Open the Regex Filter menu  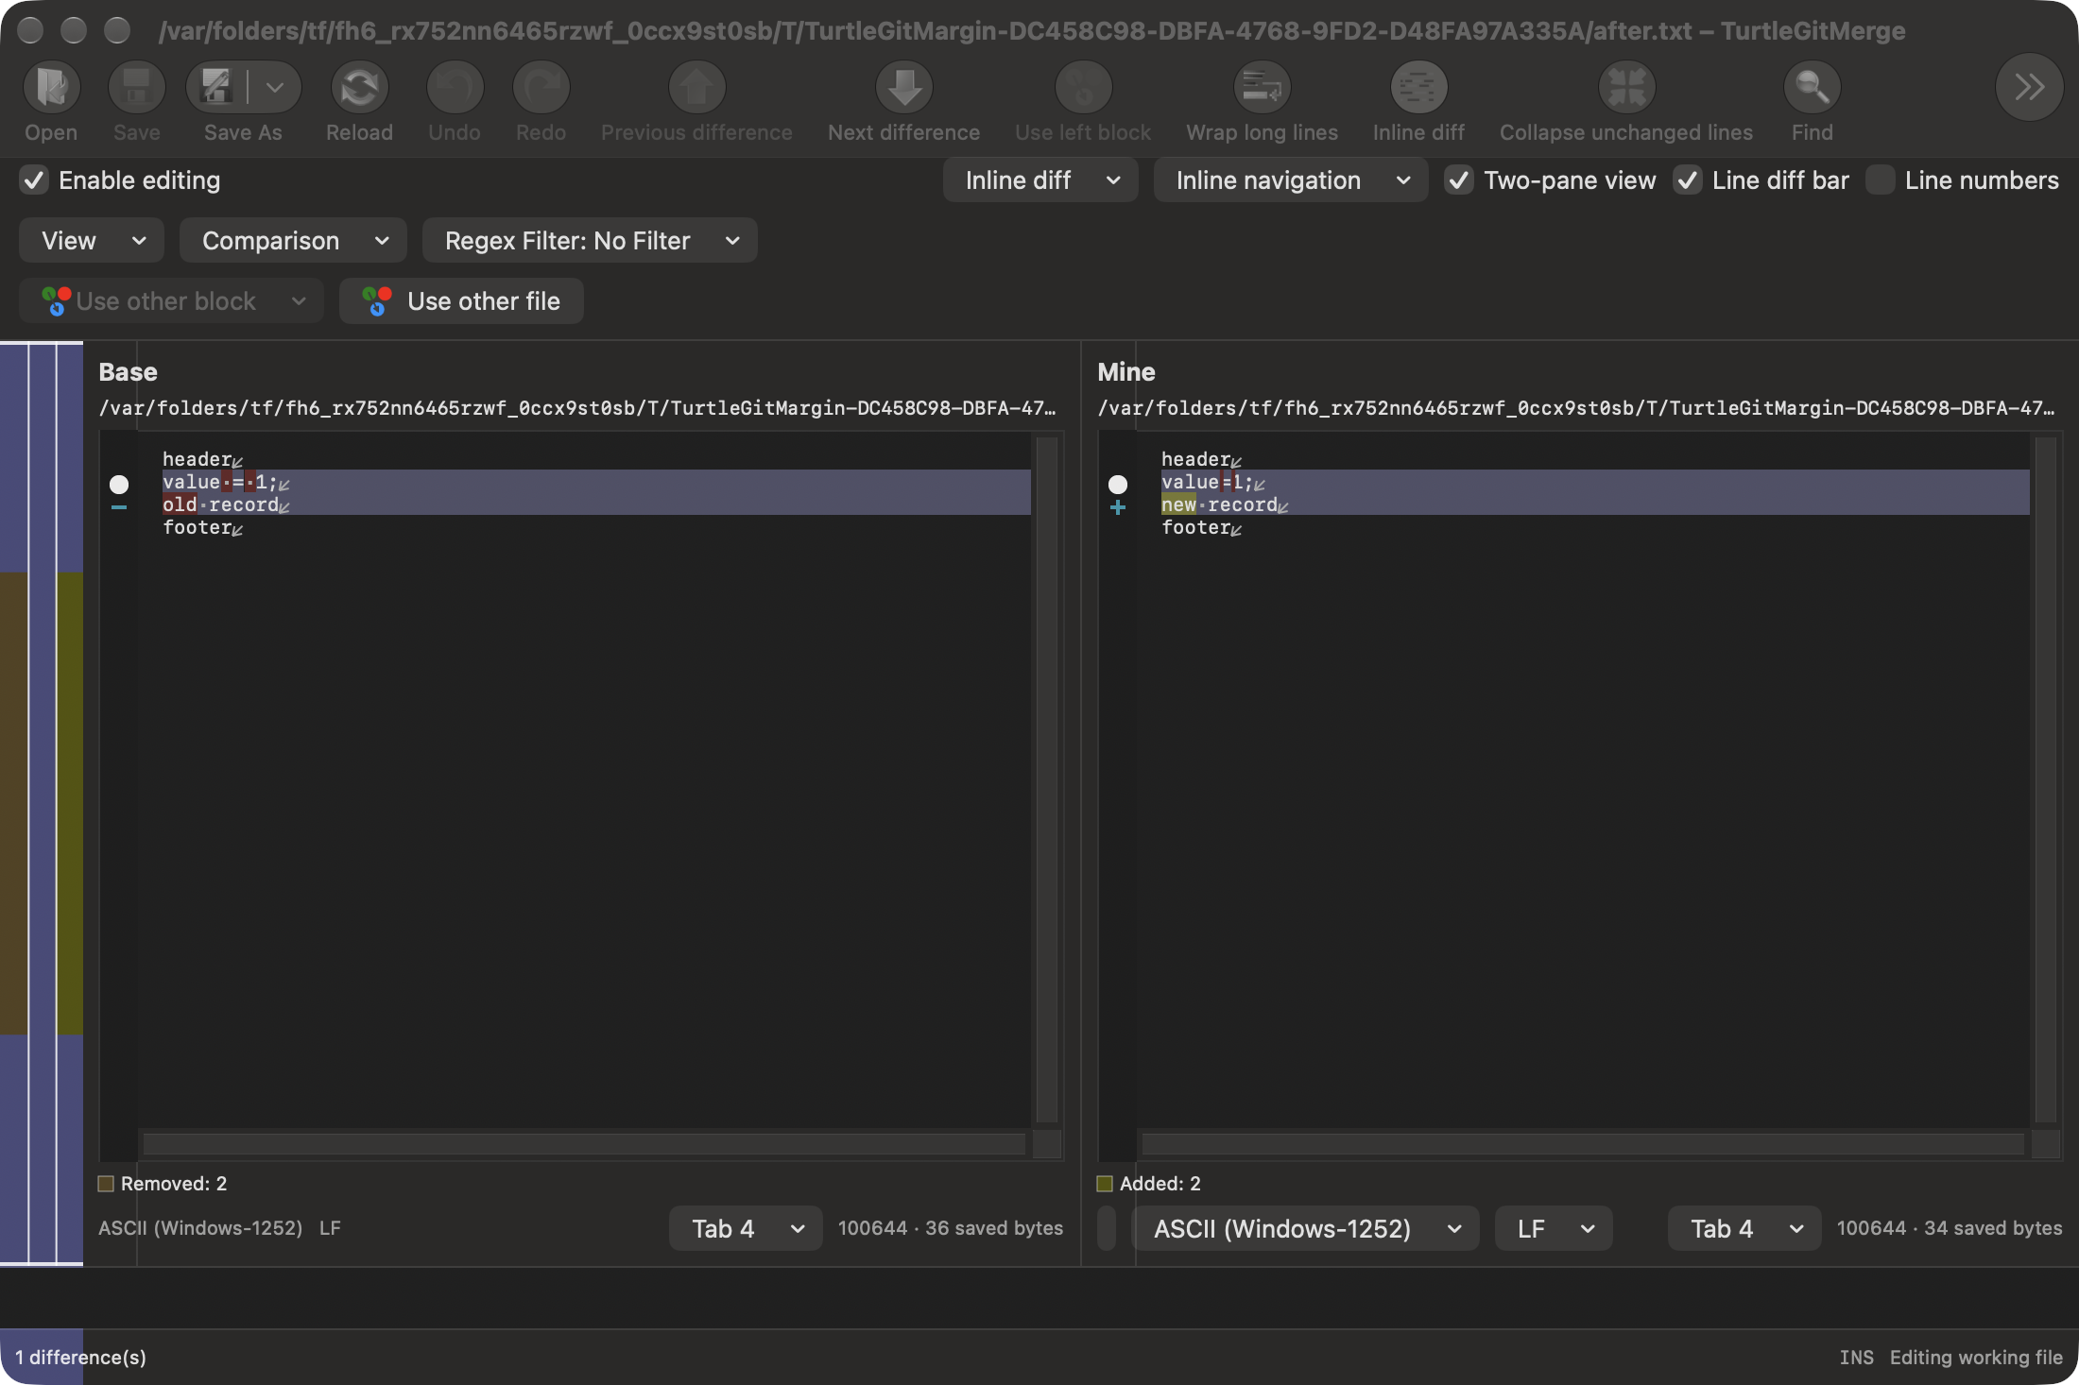point(590,241)
